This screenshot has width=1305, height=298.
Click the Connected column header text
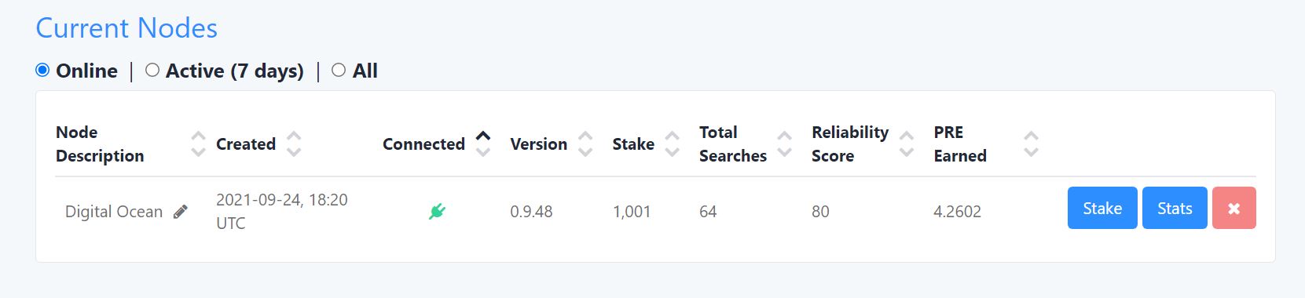[423, 144]
